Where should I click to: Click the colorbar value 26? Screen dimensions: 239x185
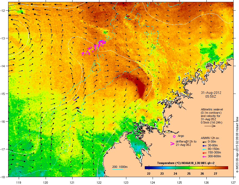pyautogui.click(x=202, y=174)
